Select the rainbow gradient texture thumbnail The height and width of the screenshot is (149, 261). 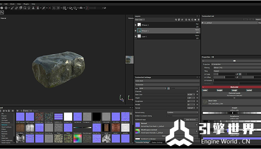pos(78,138)
